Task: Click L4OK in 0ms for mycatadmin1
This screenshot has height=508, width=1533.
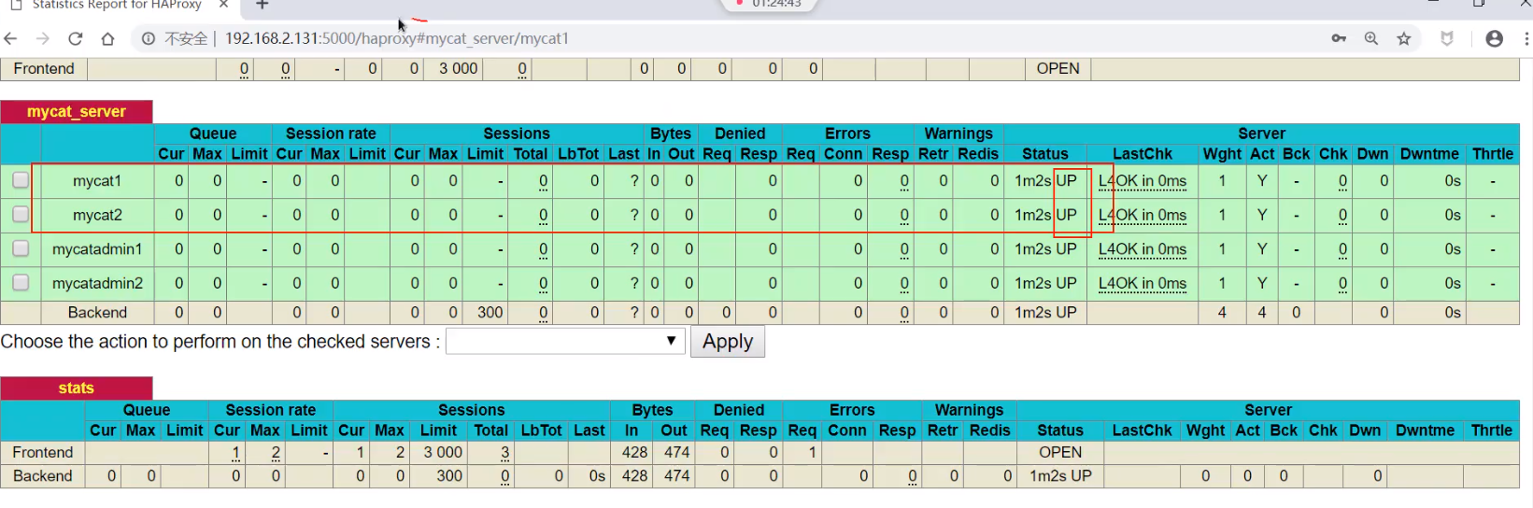Action: coord(1143,249)
